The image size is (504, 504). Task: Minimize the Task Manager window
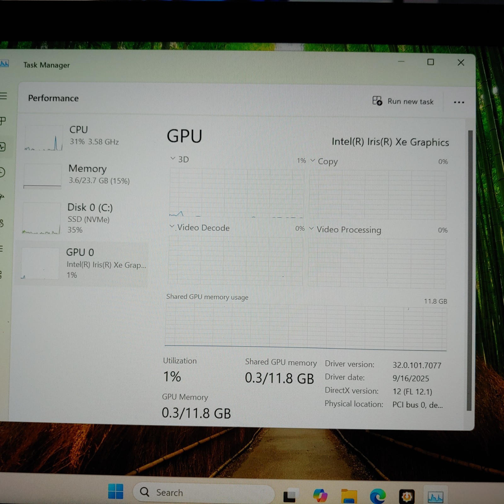401,62
